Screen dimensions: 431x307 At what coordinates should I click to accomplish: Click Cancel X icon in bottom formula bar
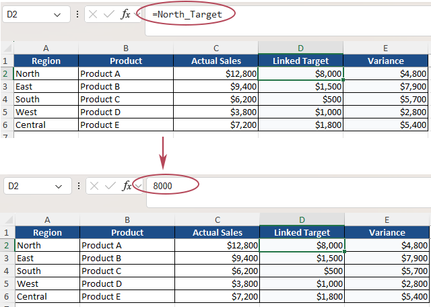click(94, 186)
